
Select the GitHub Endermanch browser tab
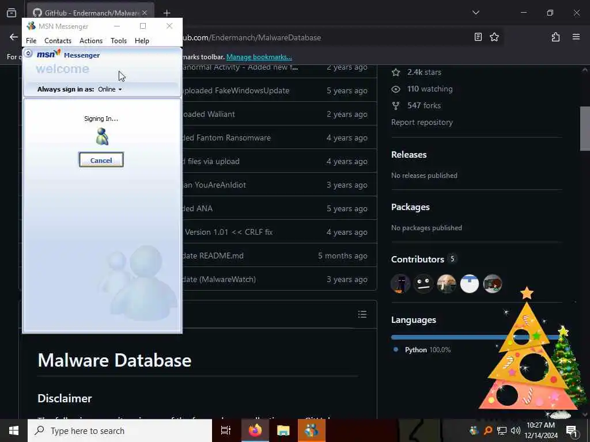90,13
